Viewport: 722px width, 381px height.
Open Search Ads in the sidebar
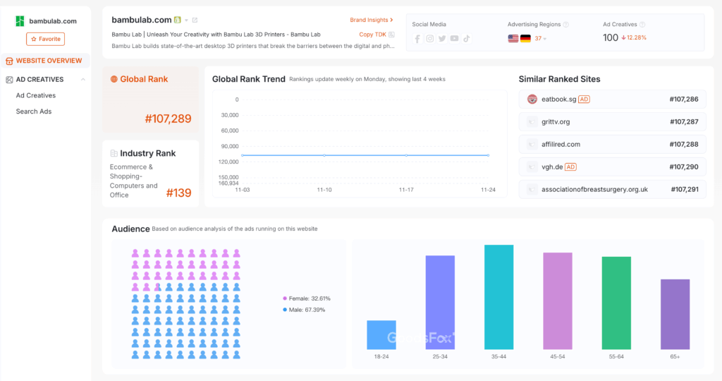click(x=34, y=111)
